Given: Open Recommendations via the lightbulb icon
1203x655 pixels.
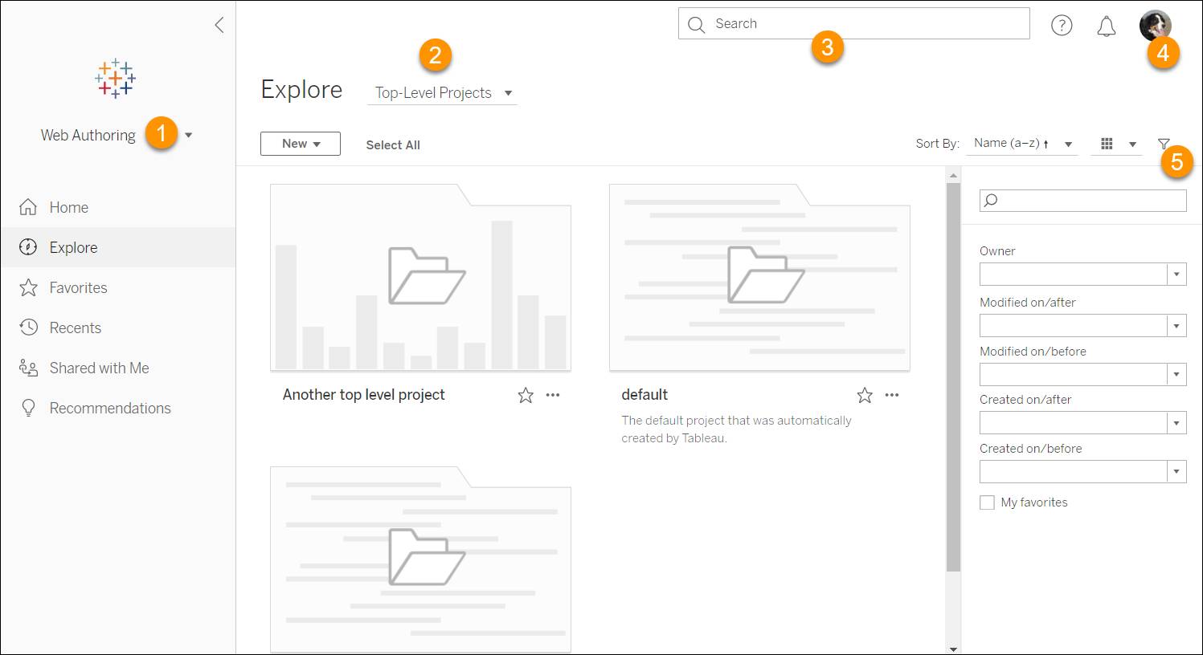Looking at the screenshot, I should [29, 408].
